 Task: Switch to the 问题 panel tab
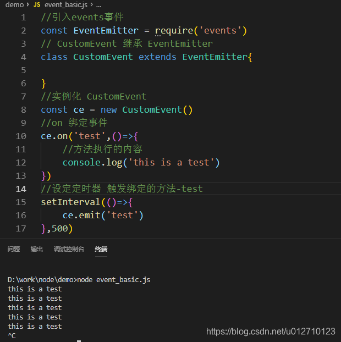click(x=14, y=249)
